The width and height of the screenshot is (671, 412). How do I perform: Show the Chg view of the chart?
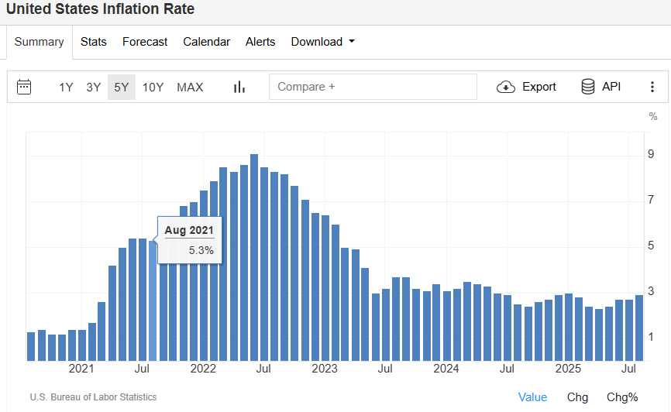[577, 397]
